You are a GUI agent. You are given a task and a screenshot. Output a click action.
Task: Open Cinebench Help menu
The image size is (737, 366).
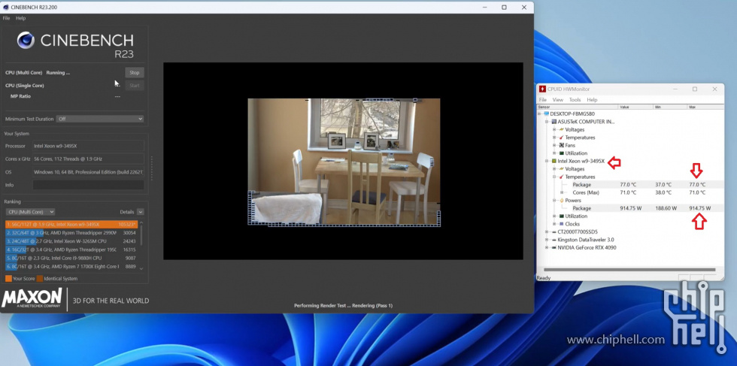point(21,18)
